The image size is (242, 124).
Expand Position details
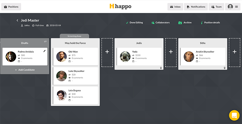click(210, 23)
